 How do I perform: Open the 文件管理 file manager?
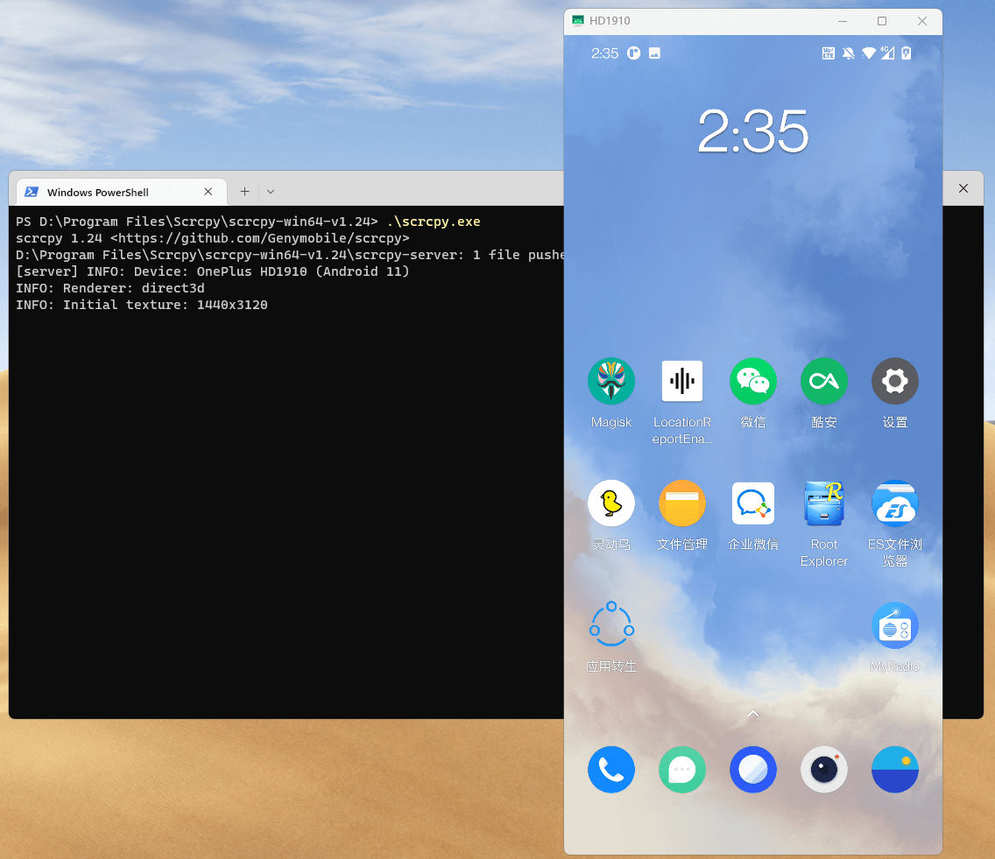pos(681,503)
